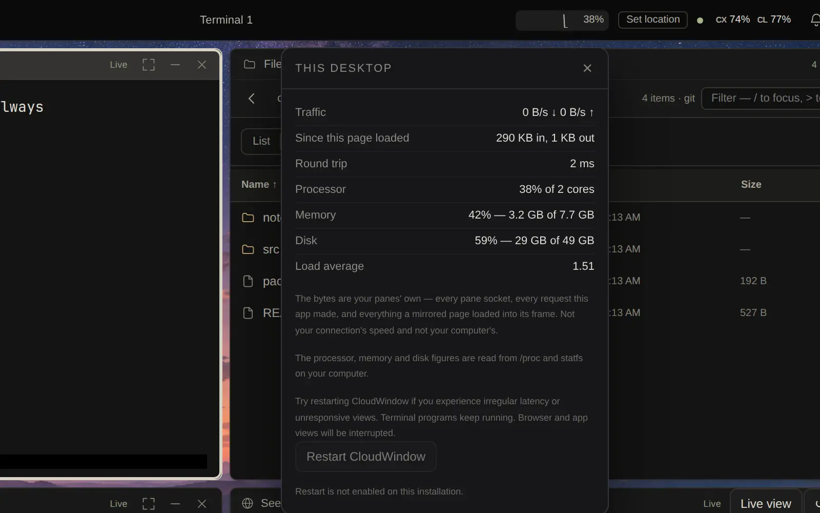The height and width of the screenshot is (513, 820).
Task: Select the file icon sized 192 B
Action: coord(248,281)
